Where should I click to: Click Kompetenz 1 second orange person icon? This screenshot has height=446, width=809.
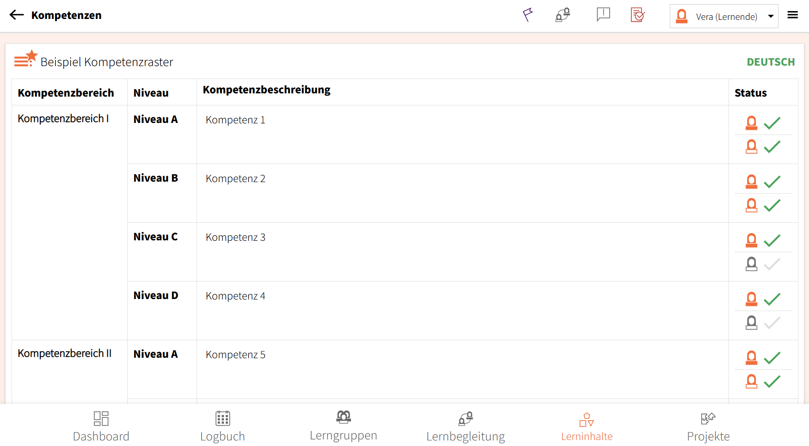pyautogui.click(x=752, y=147)
